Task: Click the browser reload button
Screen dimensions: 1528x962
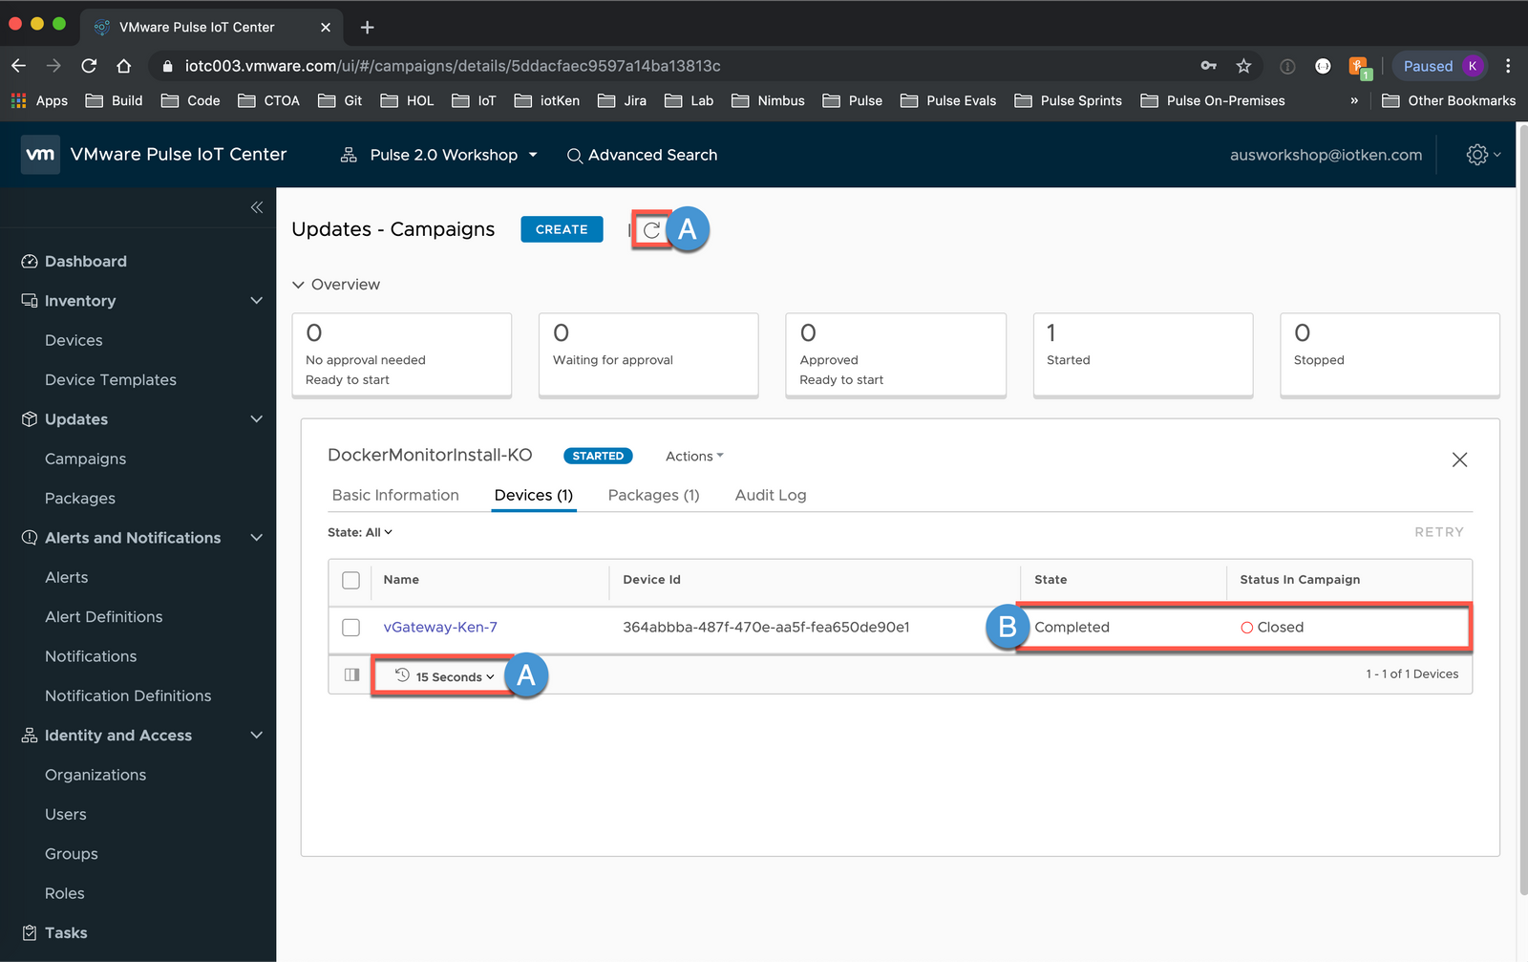Action: point(89,66)
